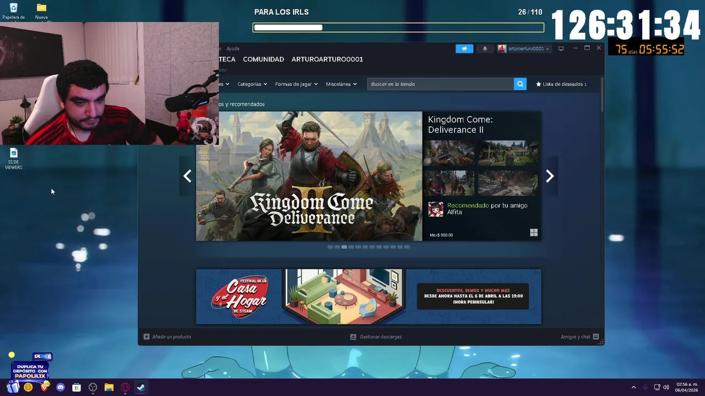Open Papelera de reciclaje desktop icon
705x396 pixels.
[x=13, y=12]
